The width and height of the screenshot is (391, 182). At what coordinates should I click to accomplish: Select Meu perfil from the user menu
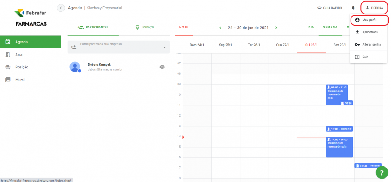pyautogui.click(x=369, y=20)
